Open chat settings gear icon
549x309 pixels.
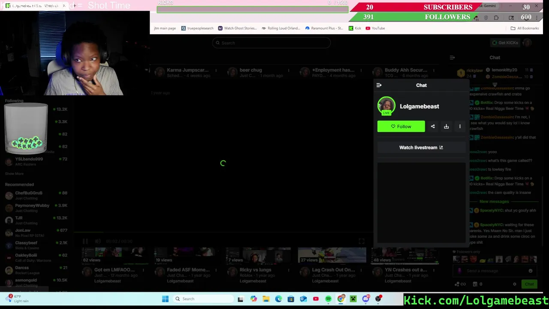(515, 284)
